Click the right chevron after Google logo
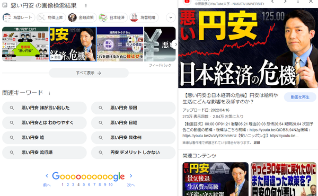The image size is (318, 196). coord(131,176)
